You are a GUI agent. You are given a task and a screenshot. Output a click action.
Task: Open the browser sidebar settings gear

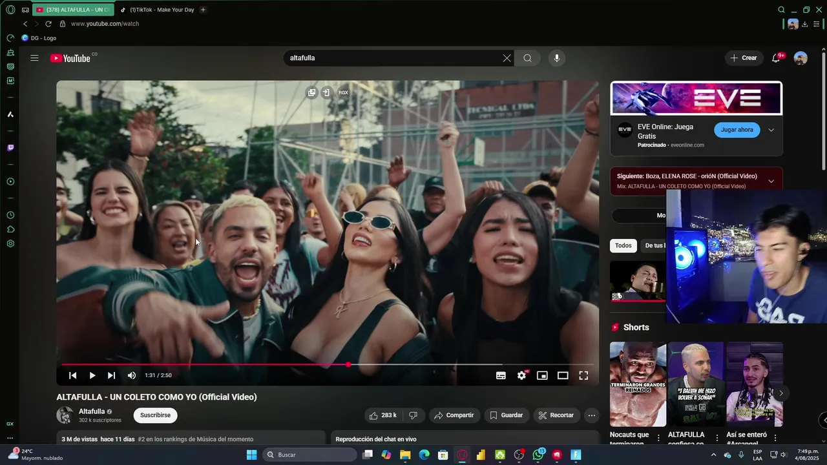10,243
